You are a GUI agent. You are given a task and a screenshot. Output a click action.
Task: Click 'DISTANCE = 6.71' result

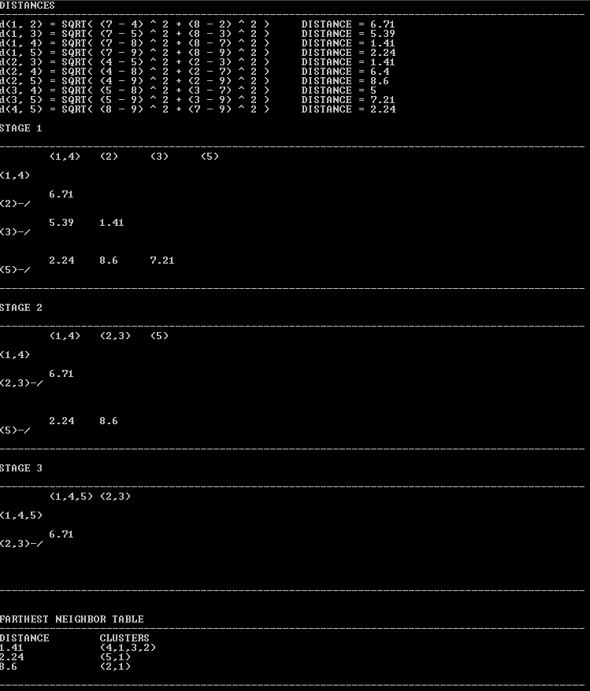[348, 24]
